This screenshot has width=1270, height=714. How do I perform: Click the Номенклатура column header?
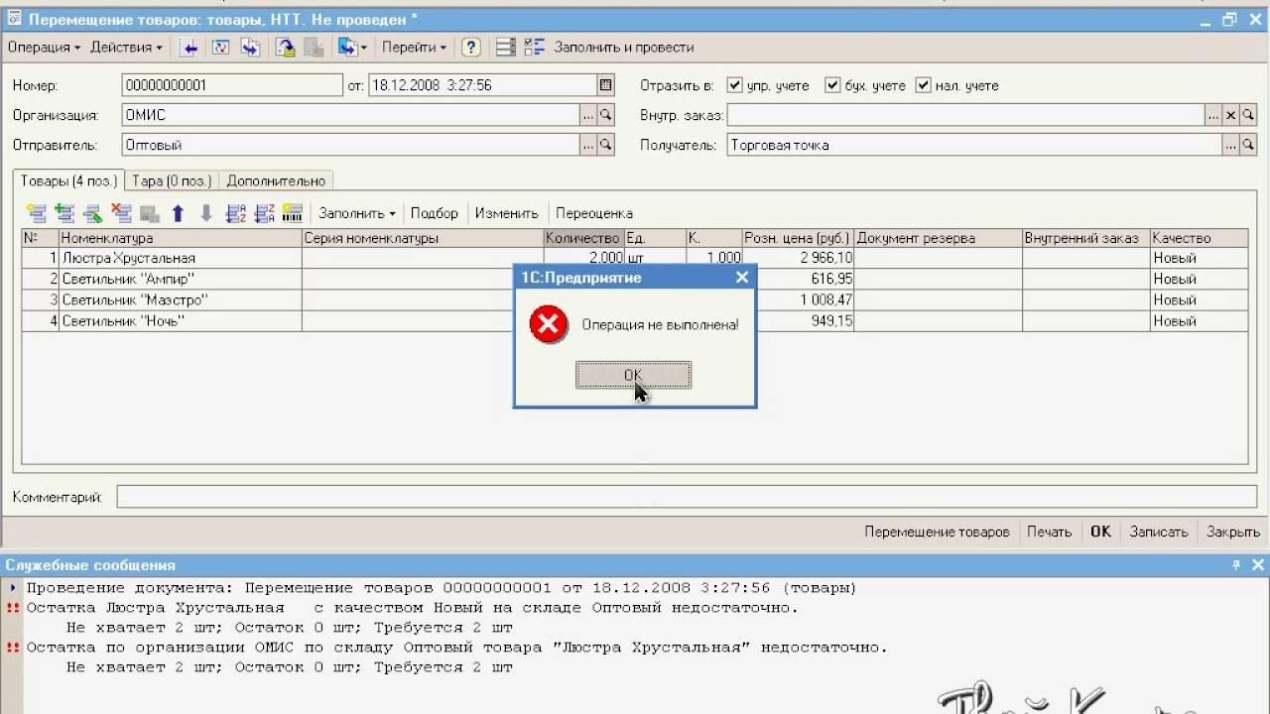[180, 238]
